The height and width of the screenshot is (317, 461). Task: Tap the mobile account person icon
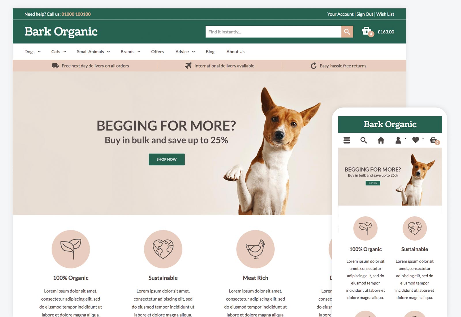[x=398, y=140]
